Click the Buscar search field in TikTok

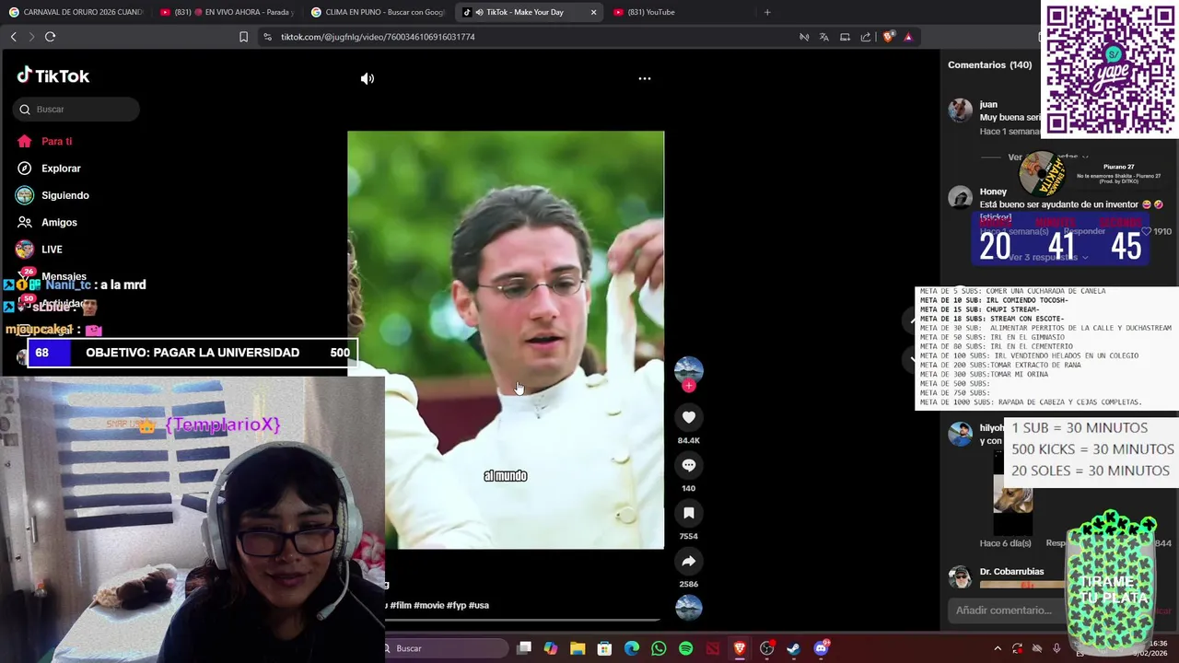pyautogui.click(x=76, y=110)
